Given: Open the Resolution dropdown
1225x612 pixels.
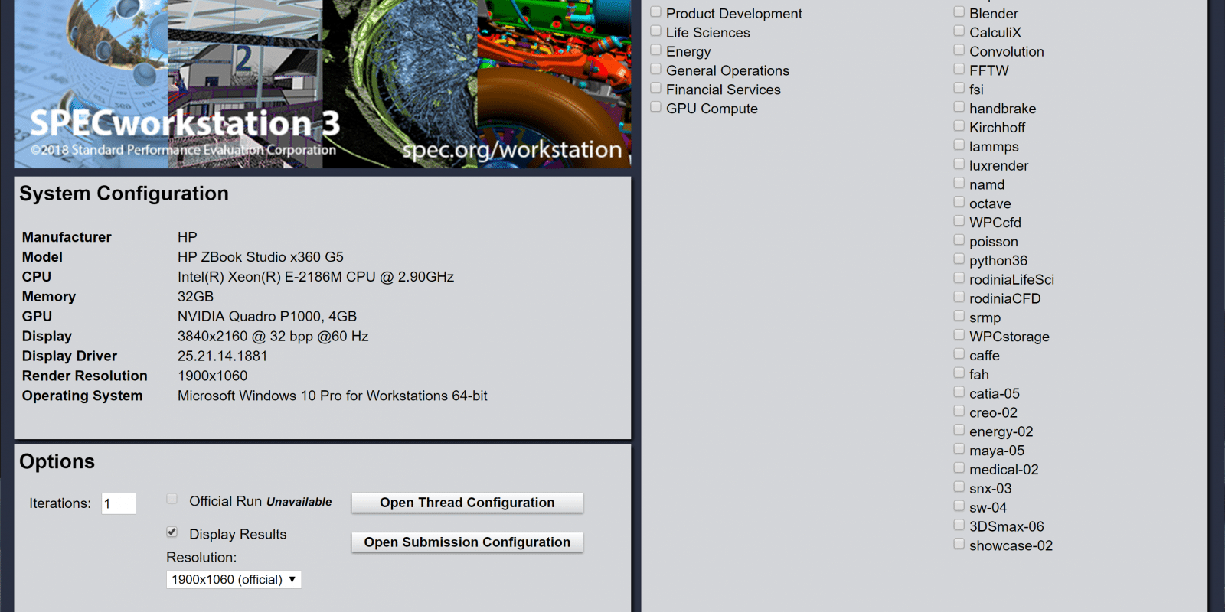Looking at the screenshot, I should pos(234,580).
